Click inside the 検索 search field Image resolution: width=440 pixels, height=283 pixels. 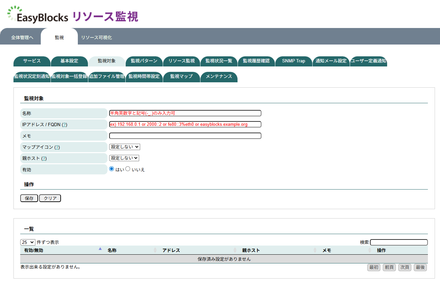[399, 242]
